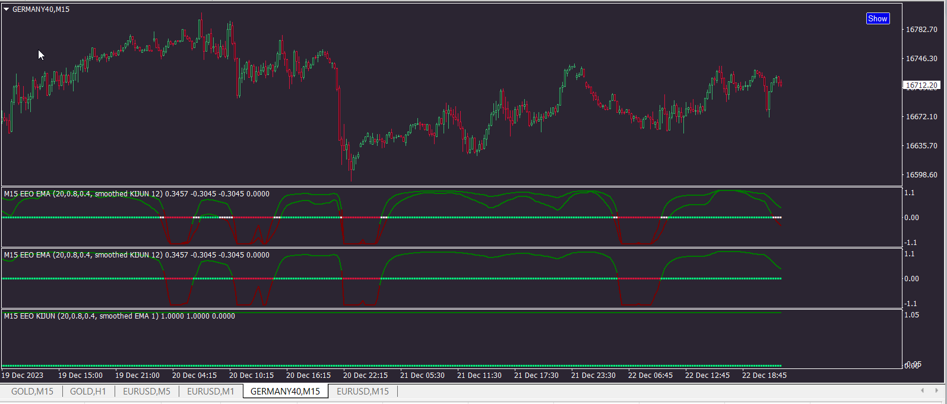Image resolution: width=947 pixels, height=404 pixels.
Task: Click the 21 Dec 05:30 time label
Action: tap(422, 375)
